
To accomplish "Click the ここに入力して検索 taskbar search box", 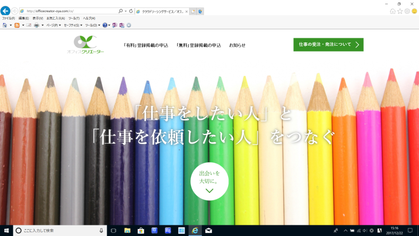I will [60, 230].
